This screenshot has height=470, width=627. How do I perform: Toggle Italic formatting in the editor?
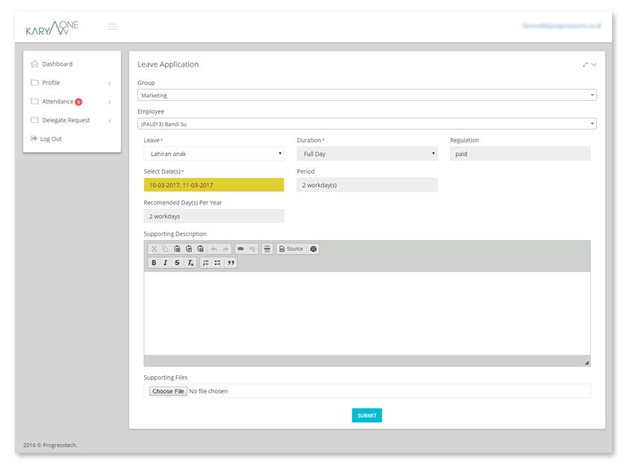pos(165,262)
